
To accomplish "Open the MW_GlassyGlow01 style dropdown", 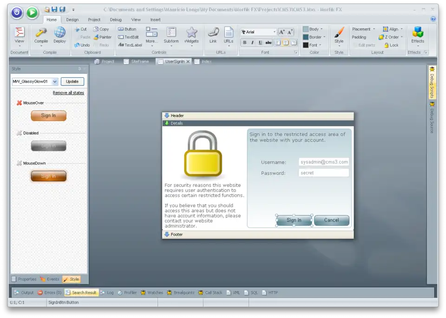I will click(x=55, y=81).
